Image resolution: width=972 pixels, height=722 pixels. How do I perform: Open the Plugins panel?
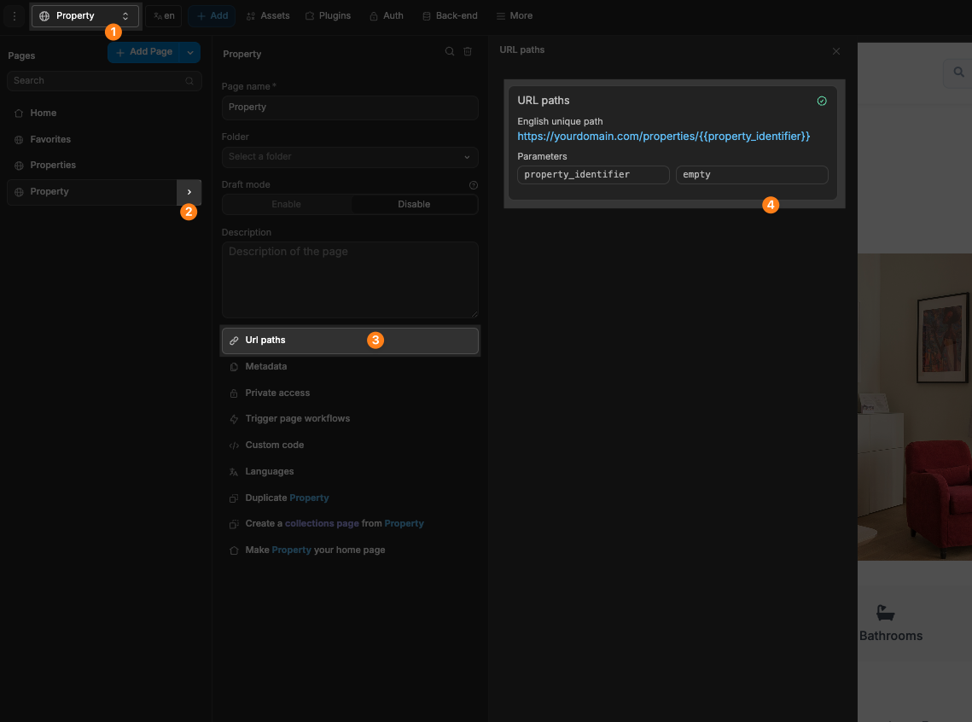point(328,16)
